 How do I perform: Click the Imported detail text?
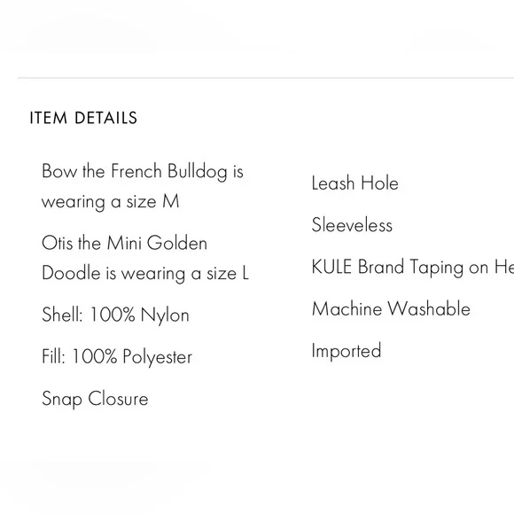coord(347,351)
